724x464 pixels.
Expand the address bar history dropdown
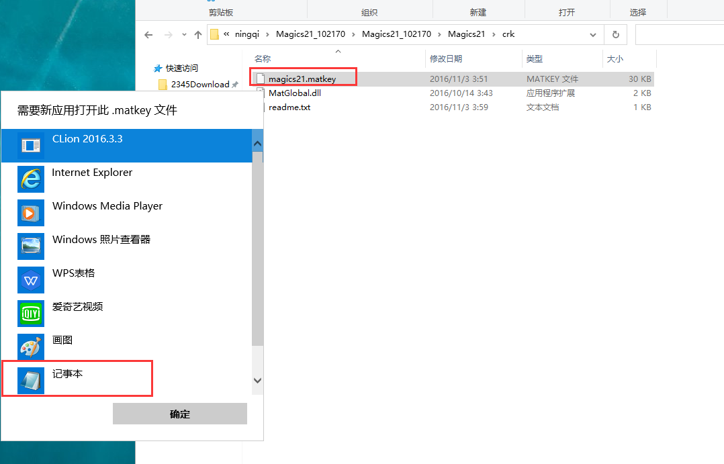593,35
